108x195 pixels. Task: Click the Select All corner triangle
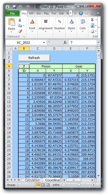(x=9, y=49)
